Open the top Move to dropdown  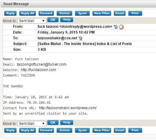click(32, 21)
